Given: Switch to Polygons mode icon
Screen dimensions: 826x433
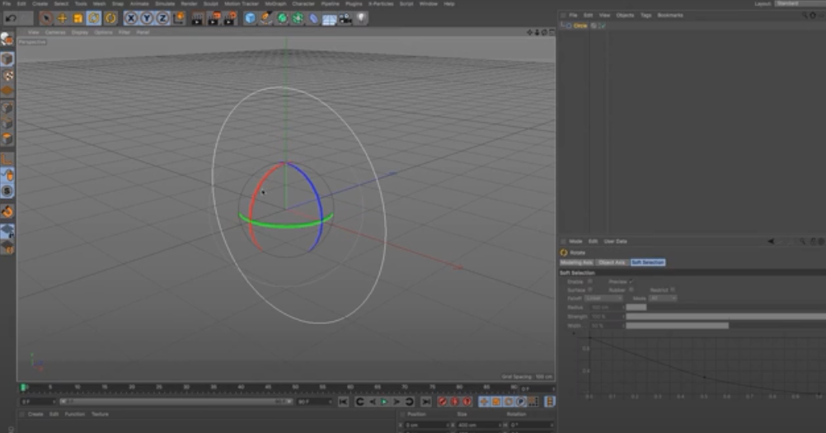Looking at the screenshot, I should point(7,139).
